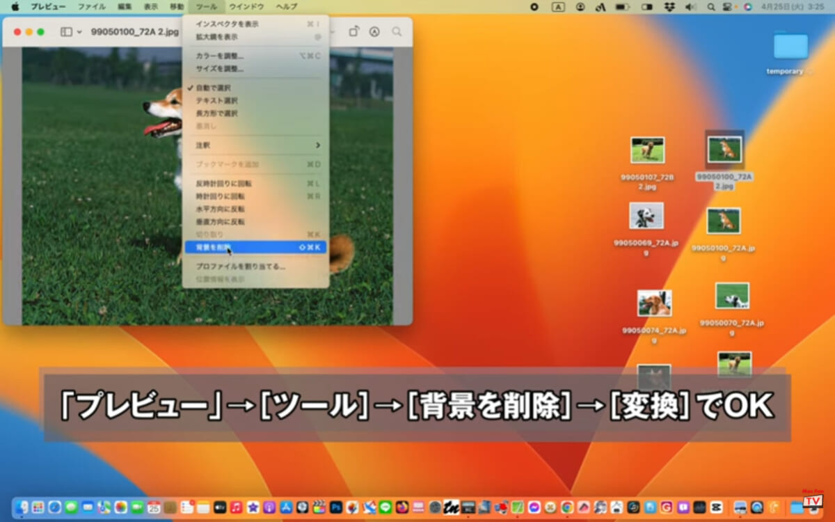Screen dimensions: 835x522
Task: Open Podcasts from the Dock
Action: click(x=269, y=507)
